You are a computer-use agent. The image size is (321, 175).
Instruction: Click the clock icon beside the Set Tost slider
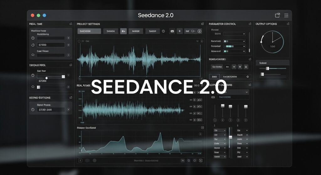(33, 75)
